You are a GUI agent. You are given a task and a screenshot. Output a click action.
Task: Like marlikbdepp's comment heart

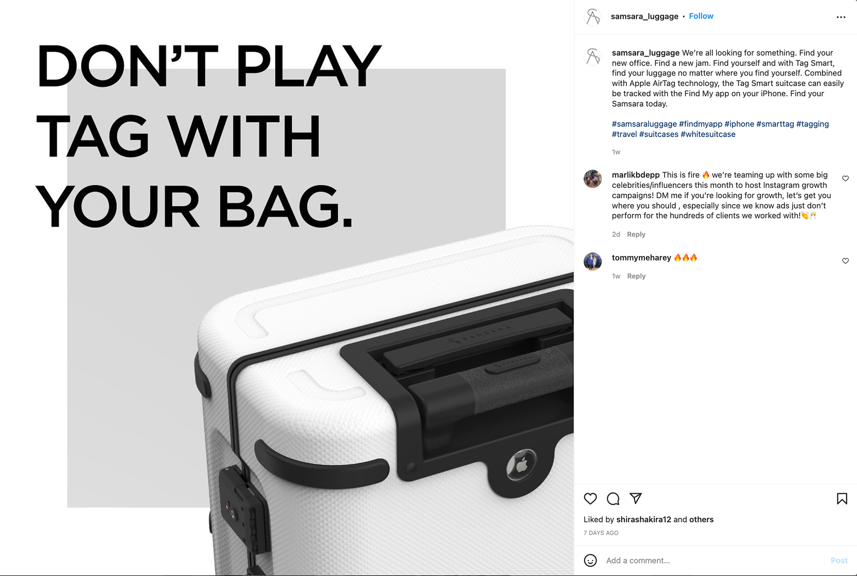coord(845,179)
